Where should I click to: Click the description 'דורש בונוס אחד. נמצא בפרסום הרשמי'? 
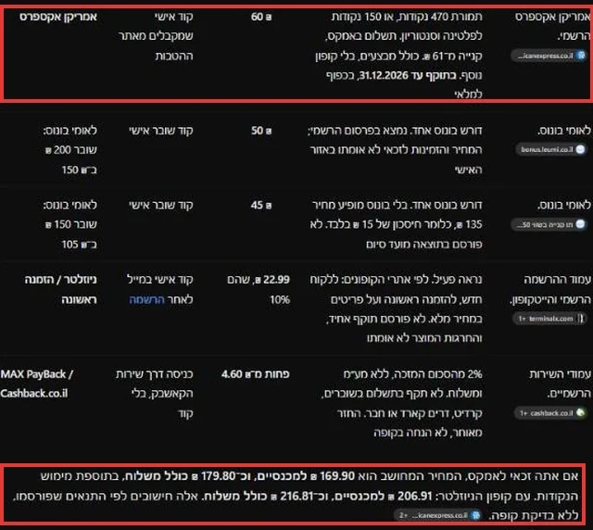click(396, 150)
